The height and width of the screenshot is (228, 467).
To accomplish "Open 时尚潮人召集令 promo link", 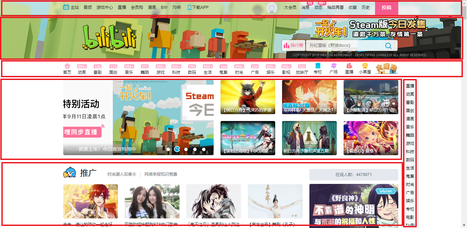I will coord(122,174).
